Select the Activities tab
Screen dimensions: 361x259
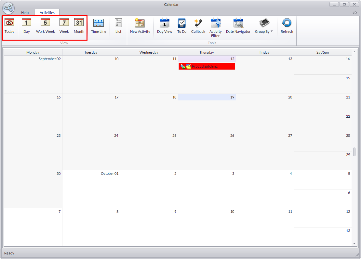point(47,12)
